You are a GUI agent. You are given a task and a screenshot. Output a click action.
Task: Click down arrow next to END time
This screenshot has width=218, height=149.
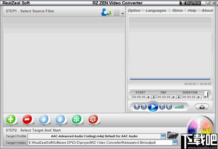tap(179, 97)
